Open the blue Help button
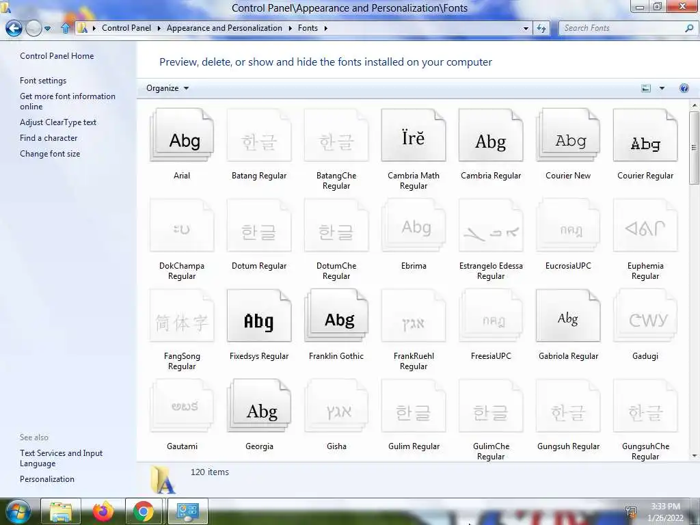This screenshot has width=700, height=525. [x=684, y=88]
